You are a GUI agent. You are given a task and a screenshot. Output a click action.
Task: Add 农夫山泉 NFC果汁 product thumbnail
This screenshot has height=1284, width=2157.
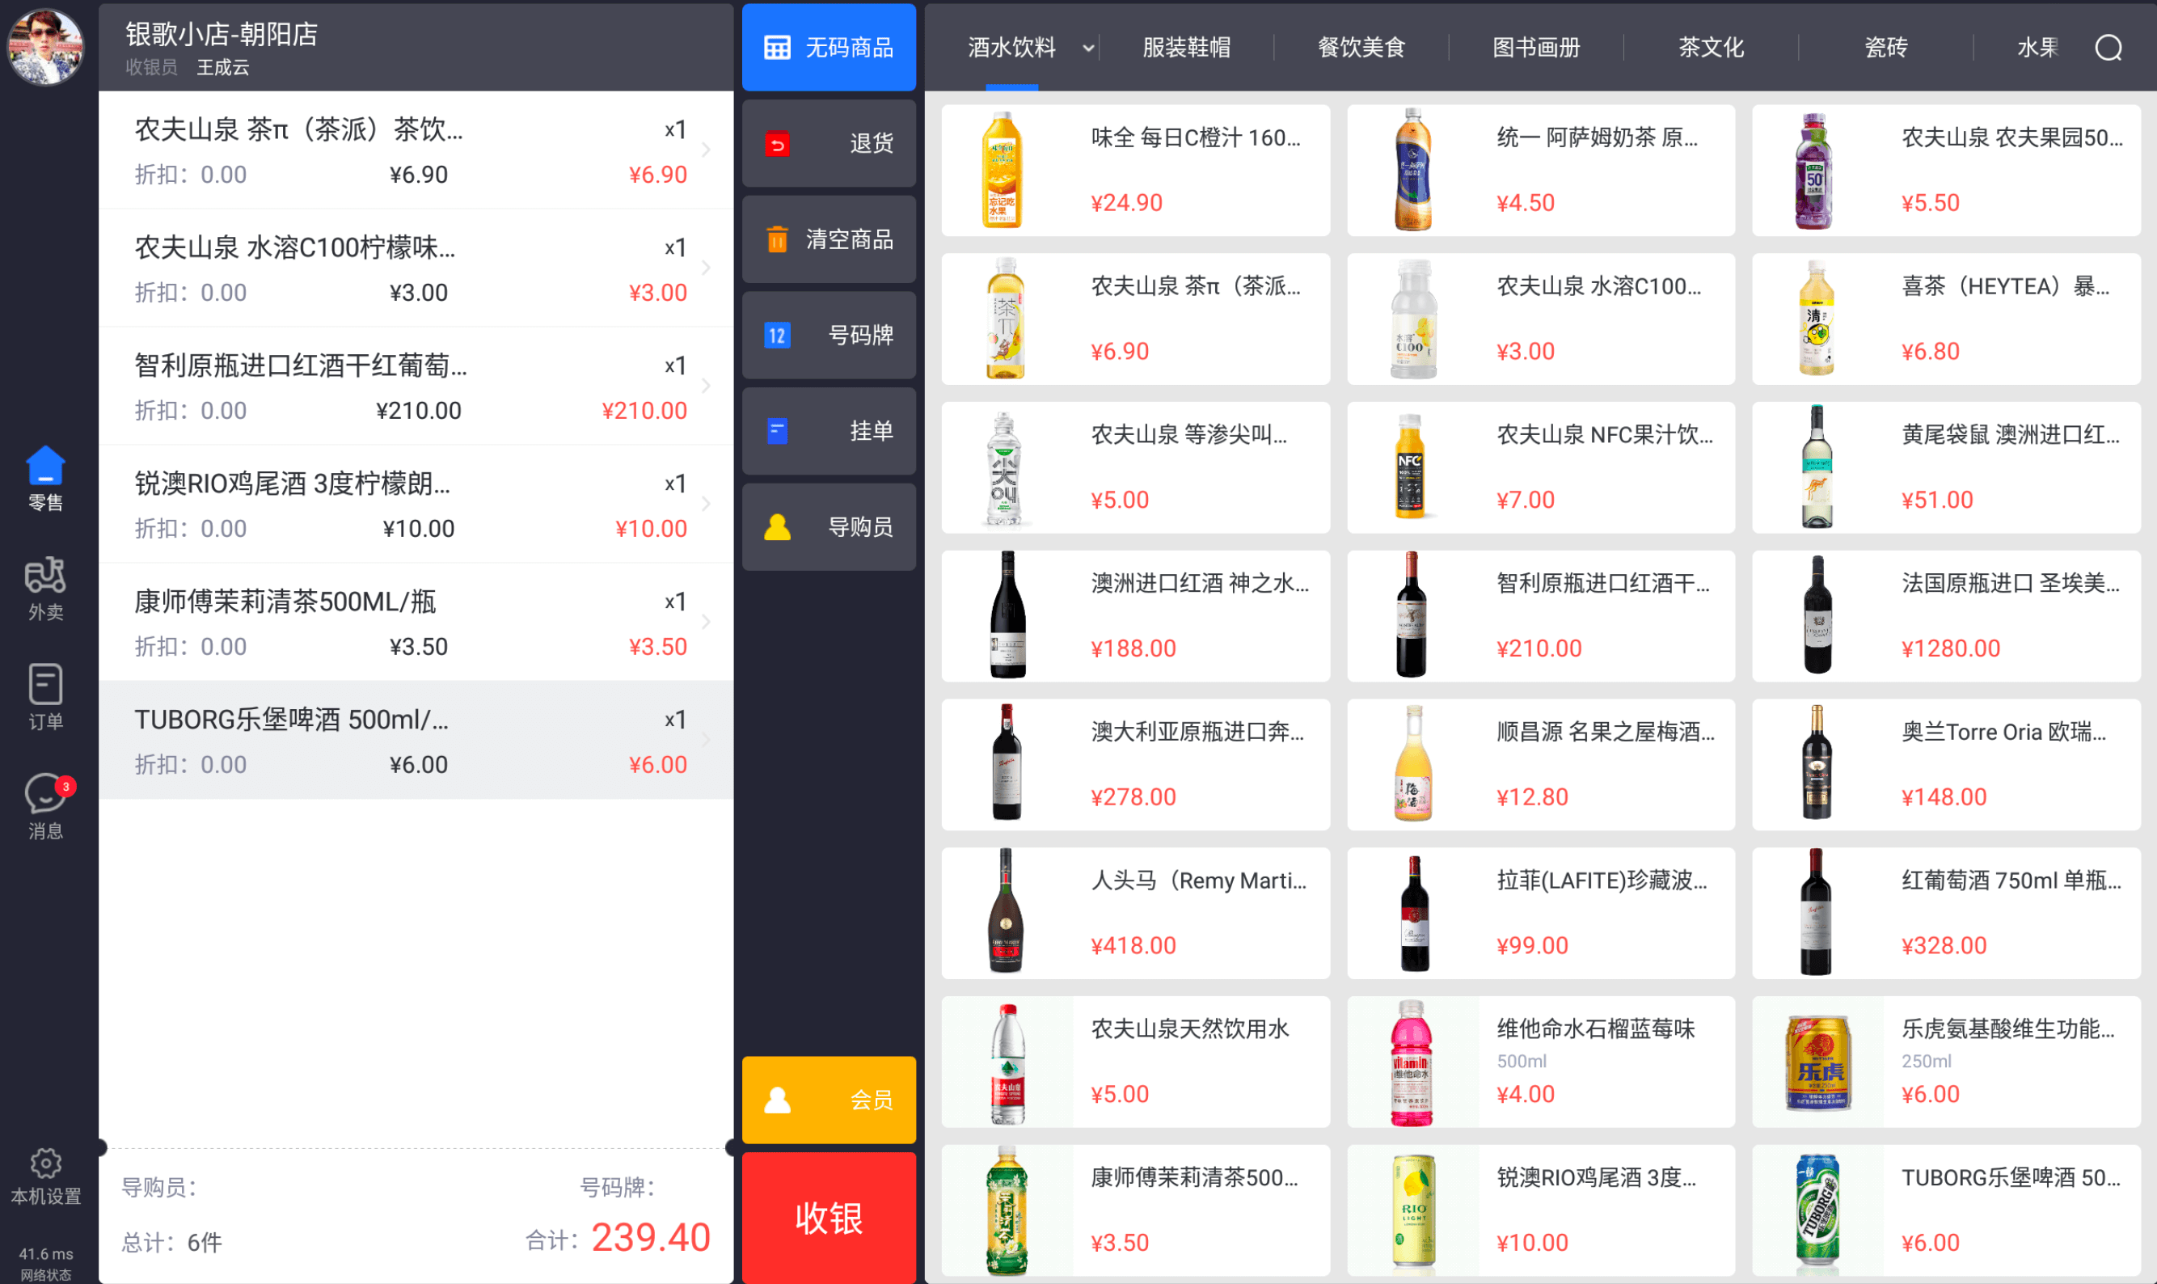click(1410, 468)
